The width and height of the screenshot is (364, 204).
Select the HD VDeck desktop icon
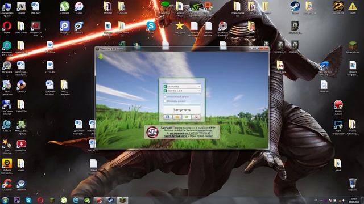coord(7,67)
